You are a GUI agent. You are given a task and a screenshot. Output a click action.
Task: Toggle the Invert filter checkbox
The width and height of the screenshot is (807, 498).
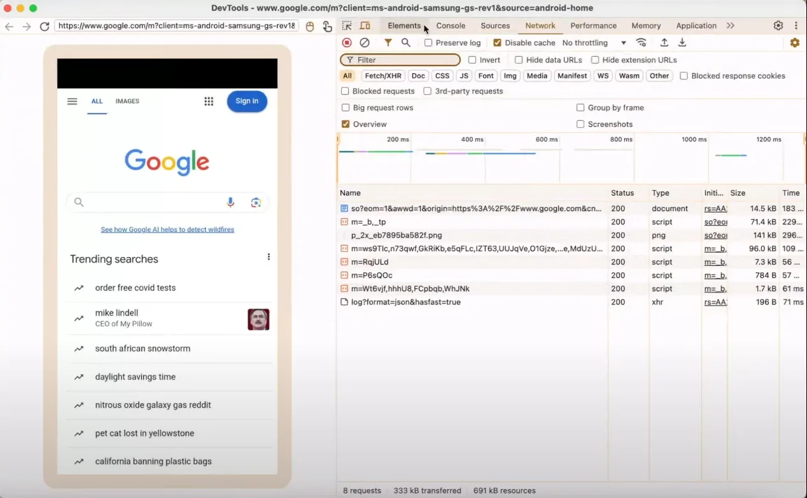(x=472, y=60)
